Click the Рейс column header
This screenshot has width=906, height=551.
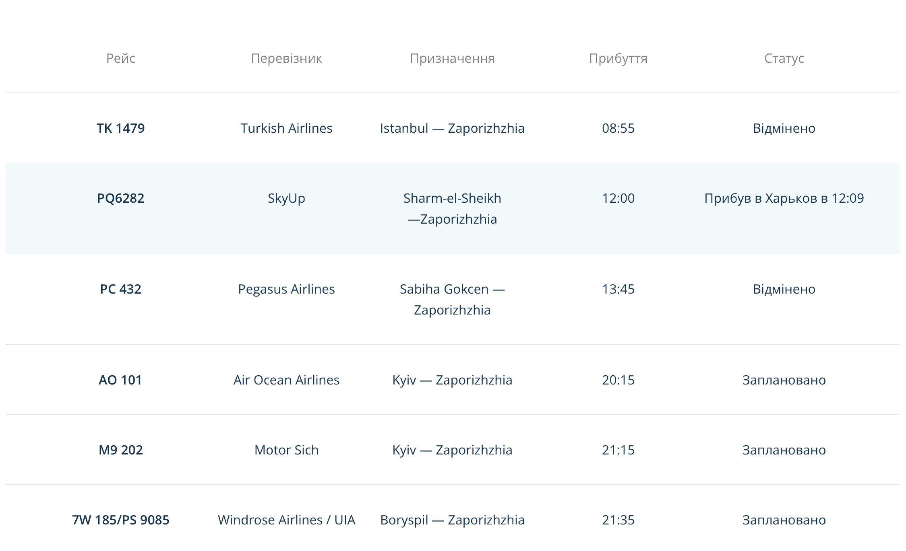click(x=120, y=58)
